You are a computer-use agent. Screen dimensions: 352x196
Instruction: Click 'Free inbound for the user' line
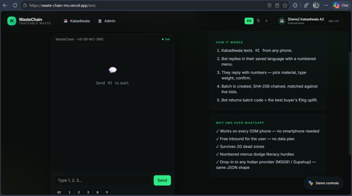point(255,139)
